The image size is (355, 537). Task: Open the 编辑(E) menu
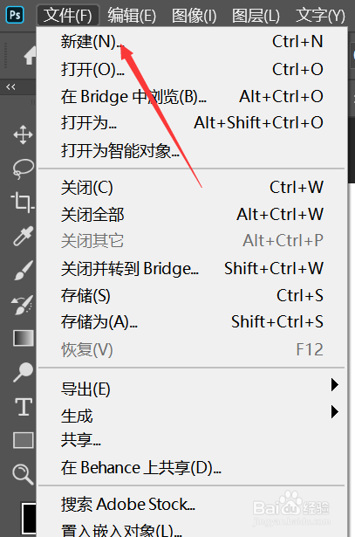tap(132, 16)
